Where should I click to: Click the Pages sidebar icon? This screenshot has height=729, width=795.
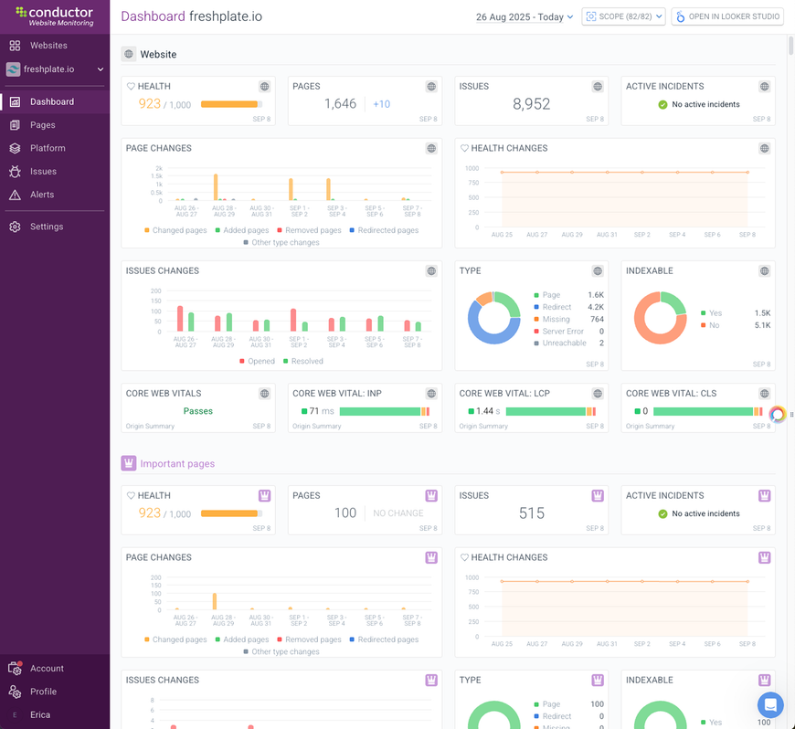(15, 125)
